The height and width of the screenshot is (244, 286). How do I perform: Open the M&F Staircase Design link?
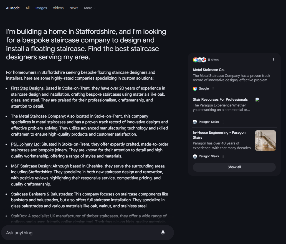click(x=31, y=166)
